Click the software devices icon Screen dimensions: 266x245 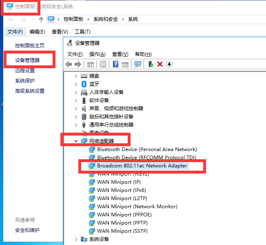[84, 100]
